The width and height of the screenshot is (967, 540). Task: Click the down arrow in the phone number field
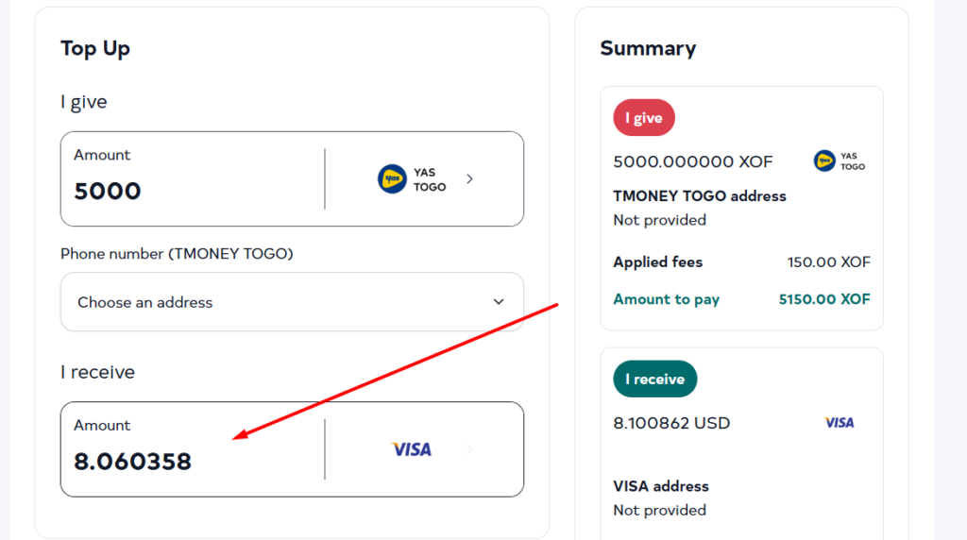pyautogui.click(x=499, y=302)
